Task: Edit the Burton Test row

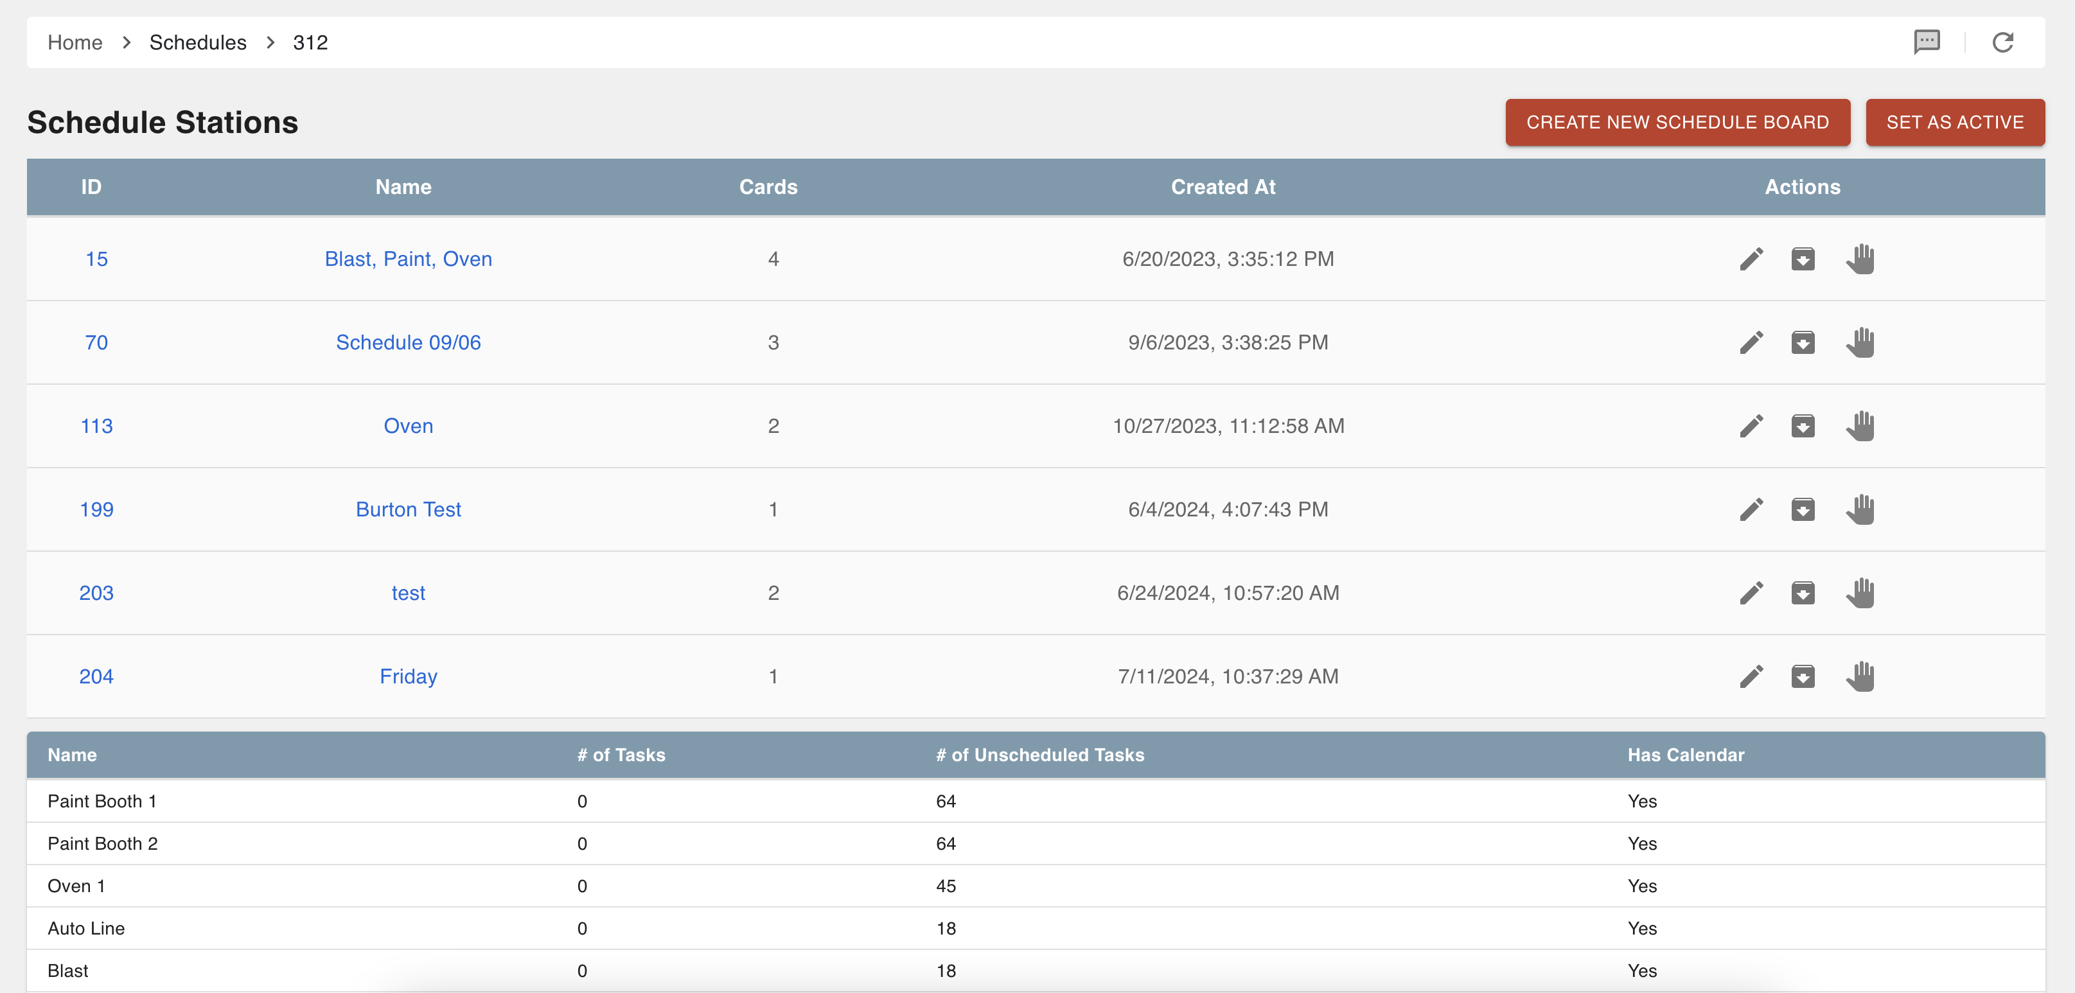Action: 1751,510
